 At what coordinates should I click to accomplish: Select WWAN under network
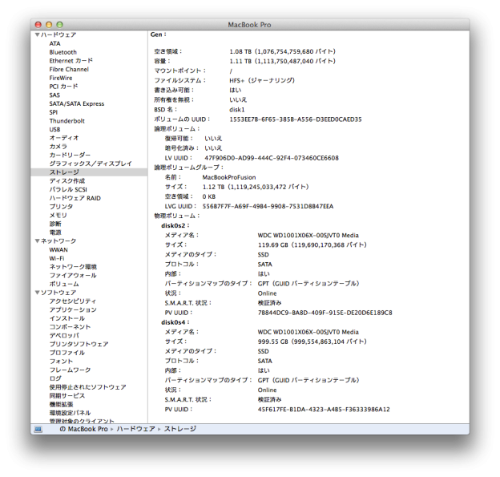click(x=58, y=250)
